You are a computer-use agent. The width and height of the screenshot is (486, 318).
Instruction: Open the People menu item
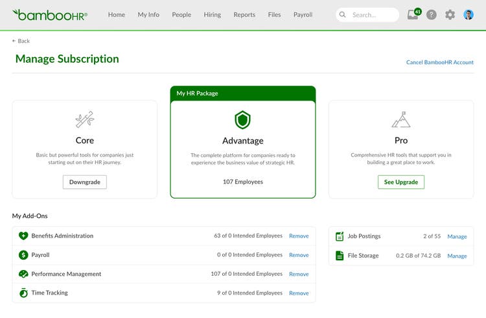[x=181, y=14]
